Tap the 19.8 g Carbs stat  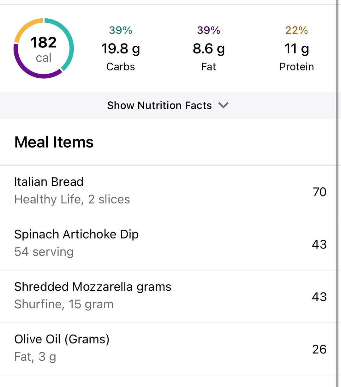[x=121, y=48]
